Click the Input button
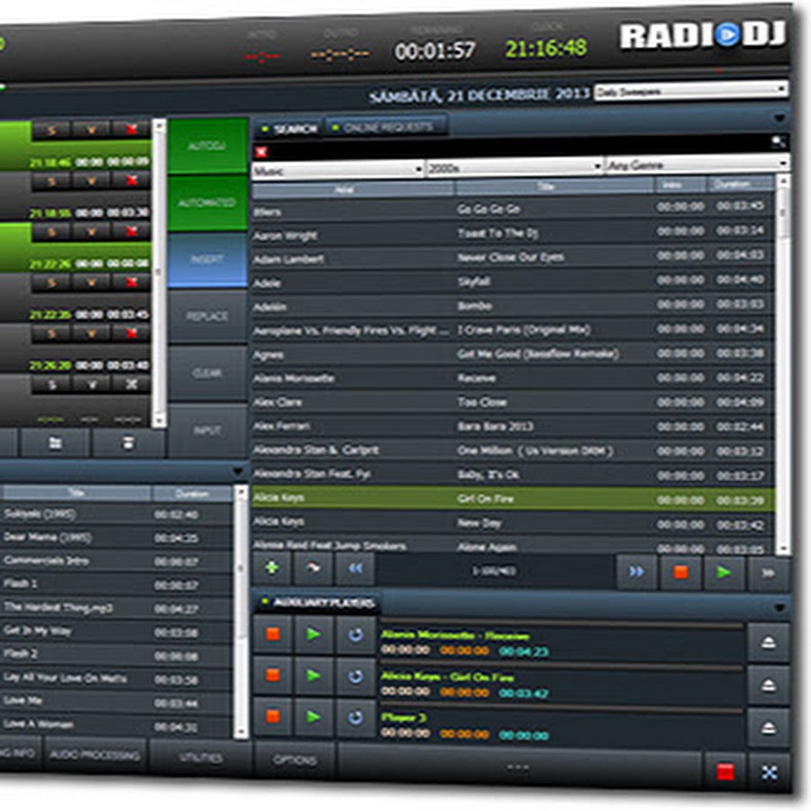Screen dimensions: 811x811 click(207, 430)
